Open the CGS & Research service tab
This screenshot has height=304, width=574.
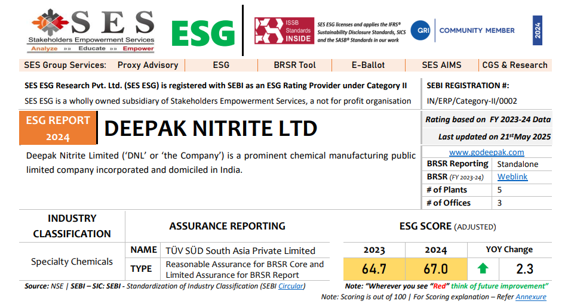[515, 65]
